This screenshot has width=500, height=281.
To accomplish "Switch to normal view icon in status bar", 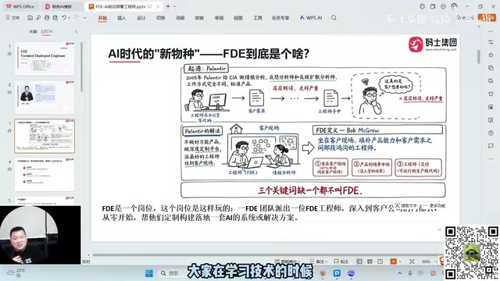I will (359, 261).
